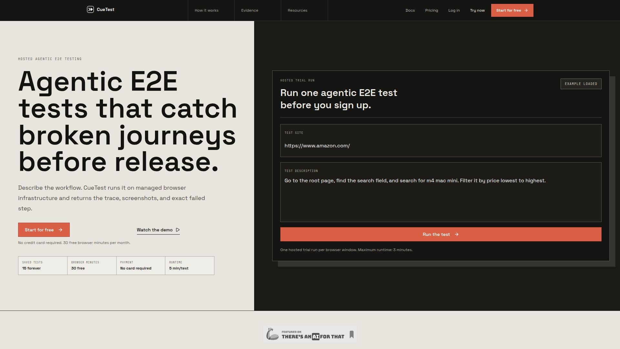Click the Watch the demo link
This screenshot has height=349, width=620.
158,230
